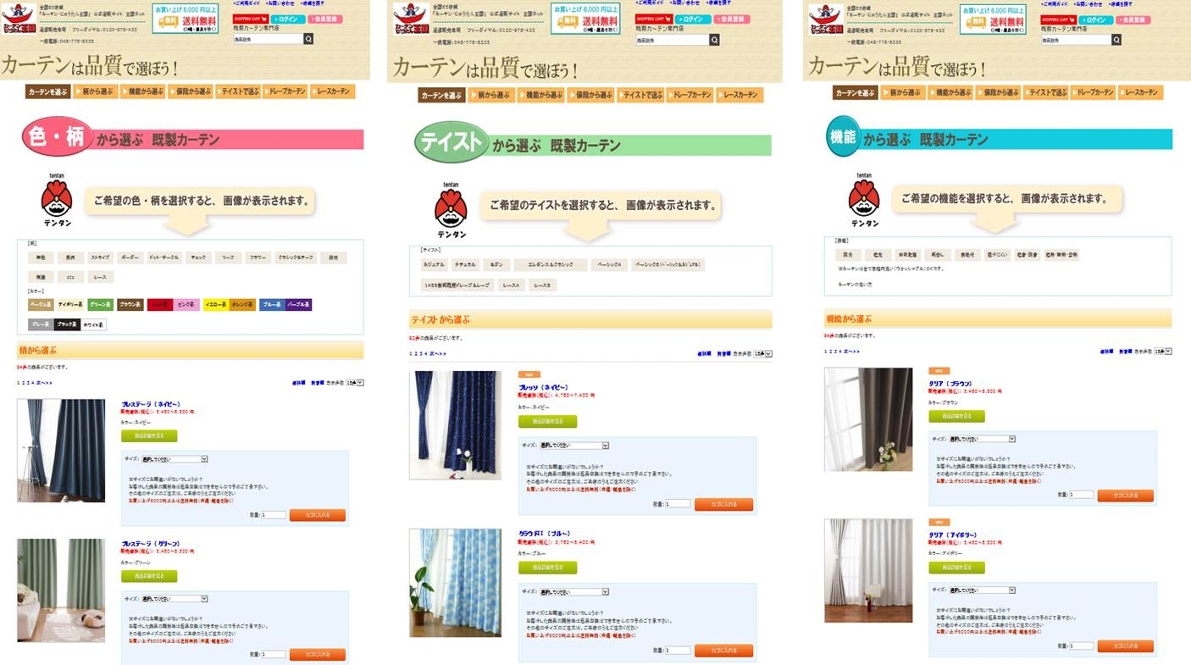Open 機能から選ぶ tab on 色・柄 page nav
The height and width of the screenshot is (665, 1191).
click(x=144, y=91)
